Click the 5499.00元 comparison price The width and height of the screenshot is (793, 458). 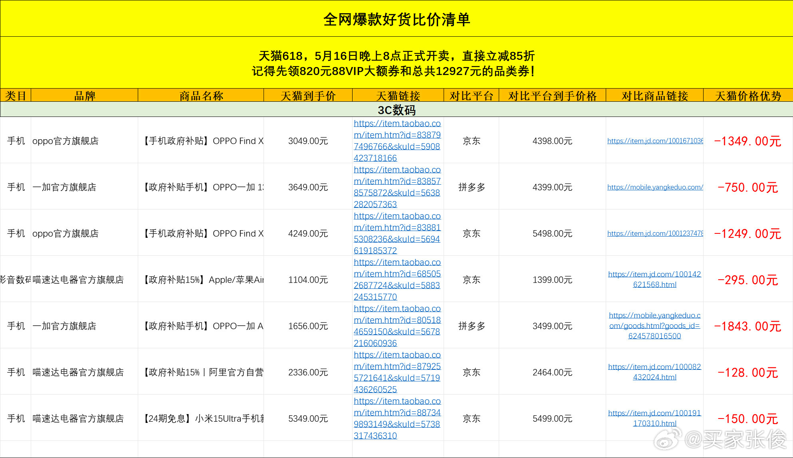click(552, 419)
